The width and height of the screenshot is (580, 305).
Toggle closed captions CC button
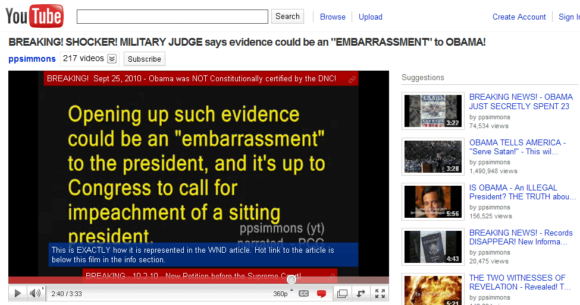coord(303,293)
